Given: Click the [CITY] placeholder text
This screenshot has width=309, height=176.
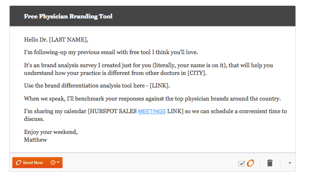Looking at the screenshot, I should point(196,73).
